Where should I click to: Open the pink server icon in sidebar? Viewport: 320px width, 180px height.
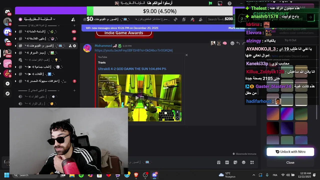coord(7,63)
